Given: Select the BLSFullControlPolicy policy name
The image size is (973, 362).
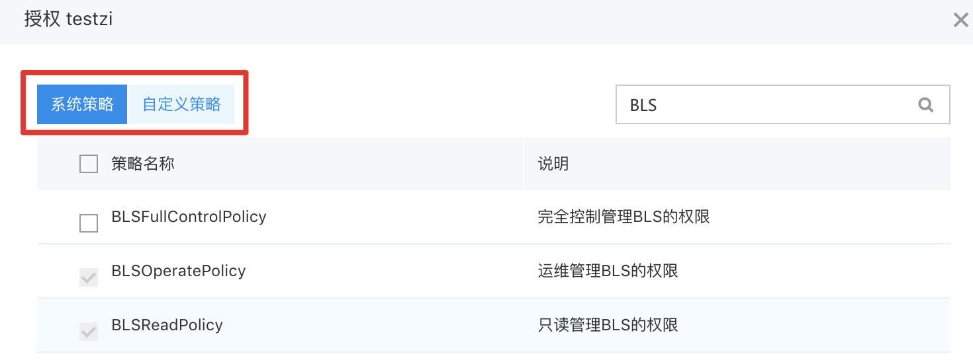Looking at the screenshot, I should coord(189,217).
